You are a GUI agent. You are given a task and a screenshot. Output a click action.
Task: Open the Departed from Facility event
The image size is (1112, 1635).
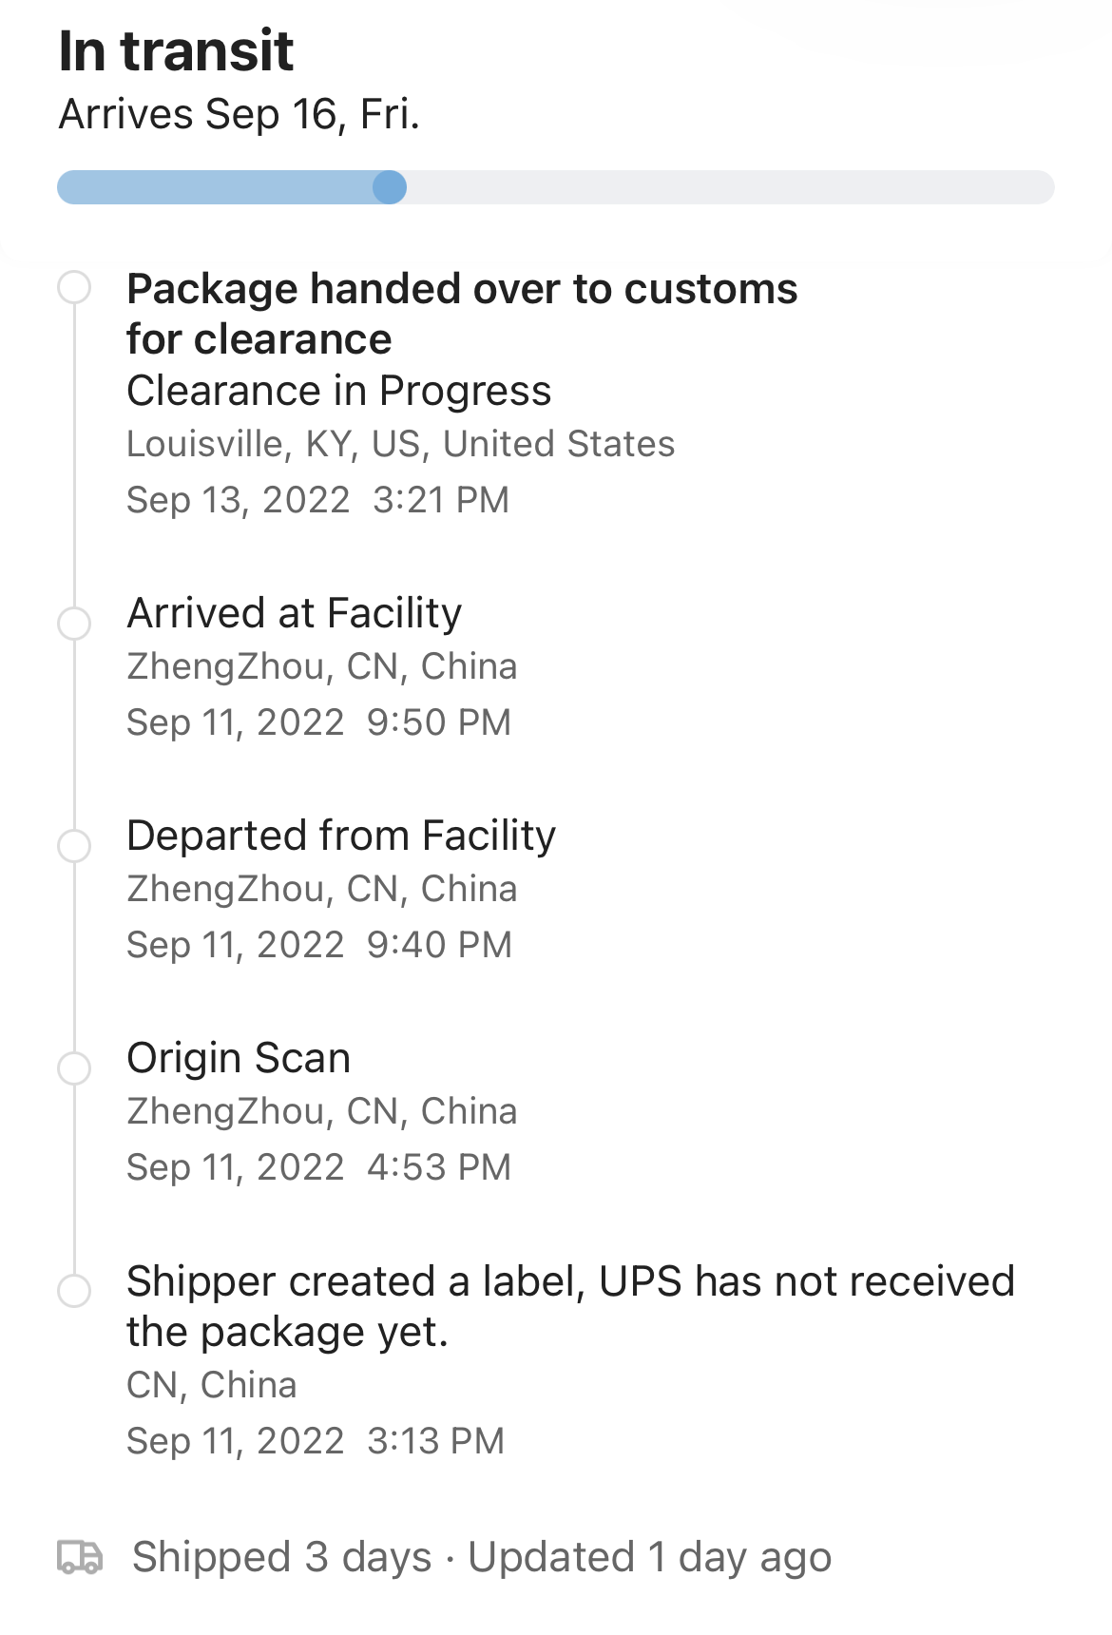341,836
